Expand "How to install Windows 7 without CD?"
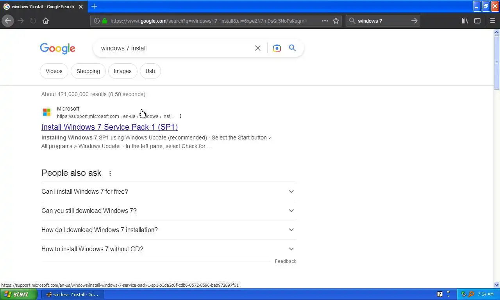This screenshot has width=500, height=300. coord(169,249)
